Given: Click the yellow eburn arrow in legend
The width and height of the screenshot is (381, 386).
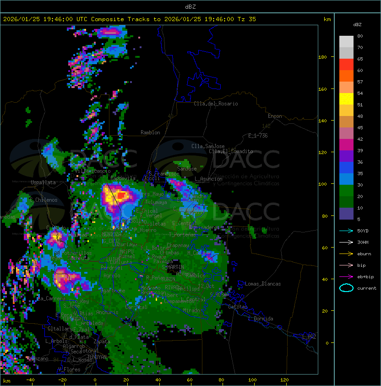Looking at the screenshot, I should tap(346, 254).
